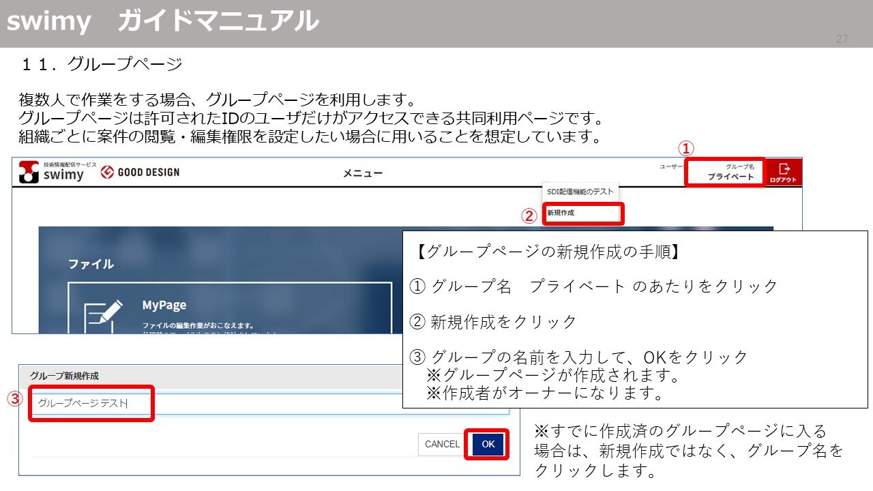Open the プライベート group name dropdown
873x491 pixels.
click(725, 172)
